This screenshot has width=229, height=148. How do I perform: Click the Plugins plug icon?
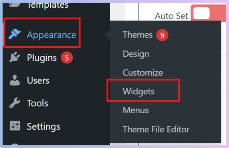coord(15,58)
